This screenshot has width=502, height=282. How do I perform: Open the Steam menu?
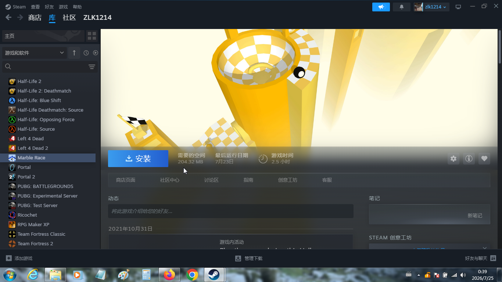point(15,7)
